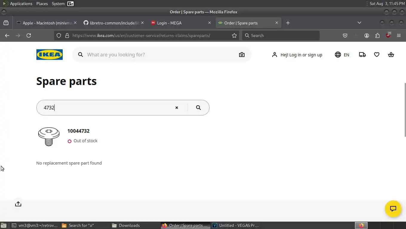Open the Applications menu

pos(18,4)
